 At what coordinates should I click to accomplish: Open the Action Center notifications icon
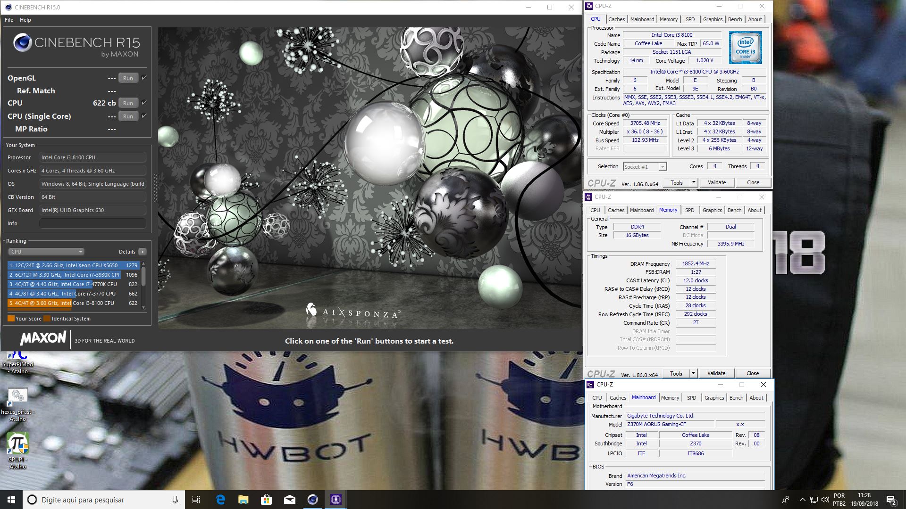[x=891, y=500]
